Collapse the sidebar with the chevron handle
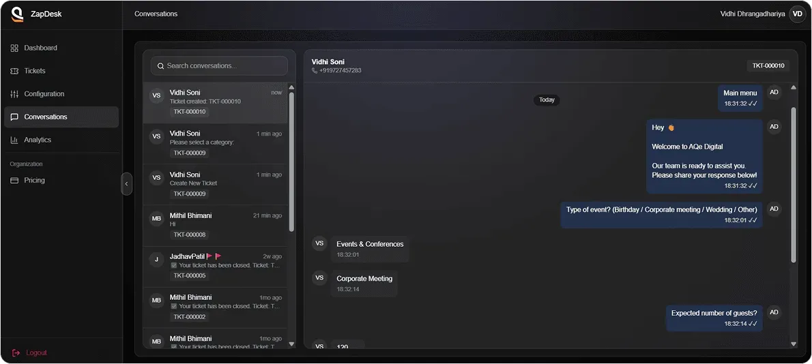Image resolution: width=812 pixels, height=364 pixels. click(x=126, y=184)
